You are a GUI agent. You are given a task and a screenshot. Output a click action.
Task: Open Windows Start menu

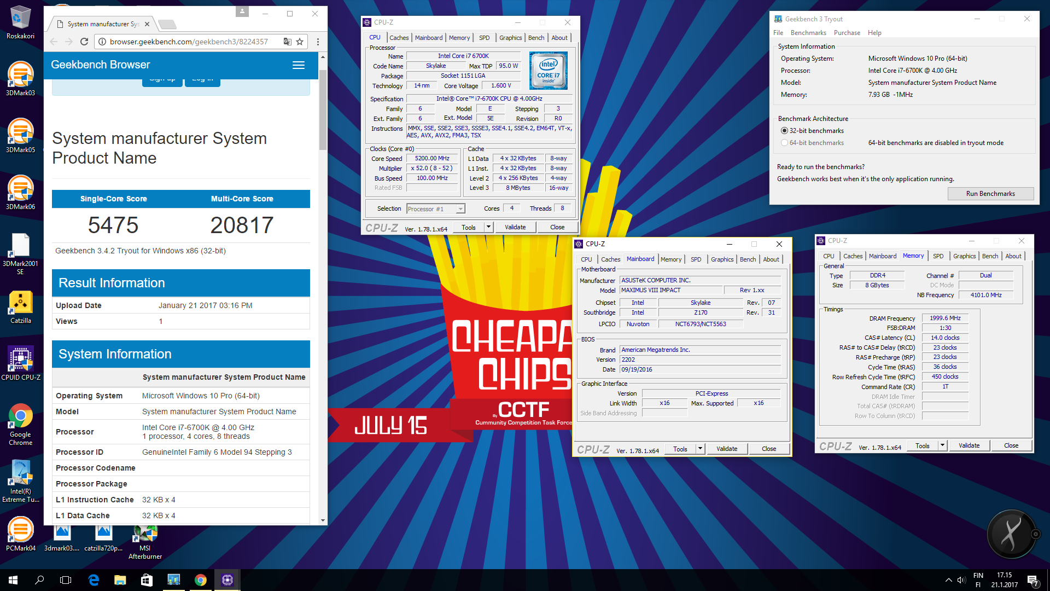coord(13,580)
